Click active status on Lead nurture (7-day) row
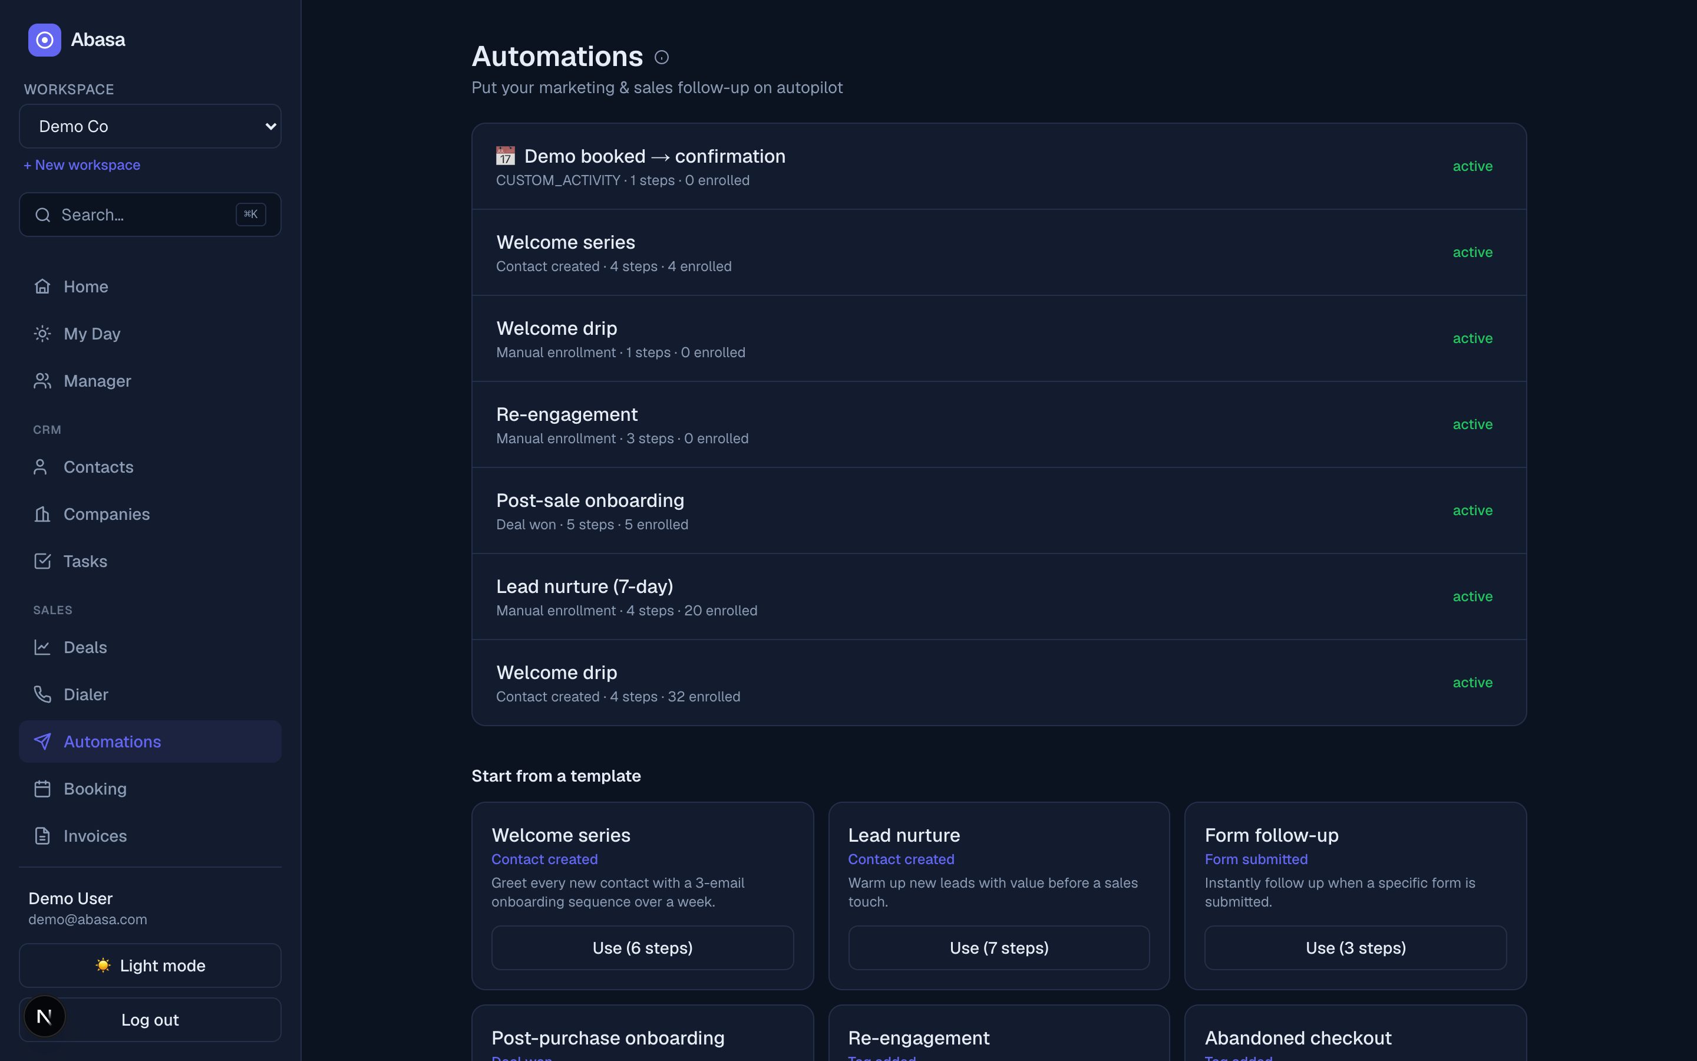Screen dimensions: 1697x1061 (1472, 597)
